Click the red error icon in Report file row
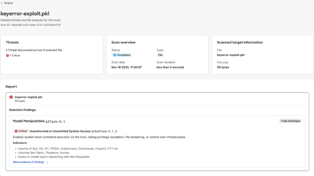Viewport: 314px width, 176px height. 11,97
